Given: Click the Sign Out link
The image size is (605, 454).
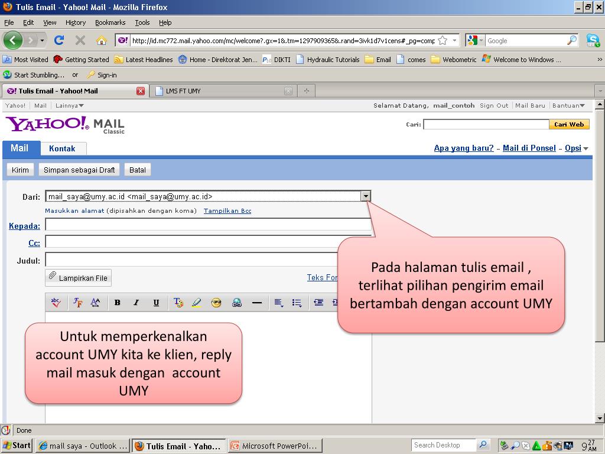Looking at the screenshot, I should point(494,105).
